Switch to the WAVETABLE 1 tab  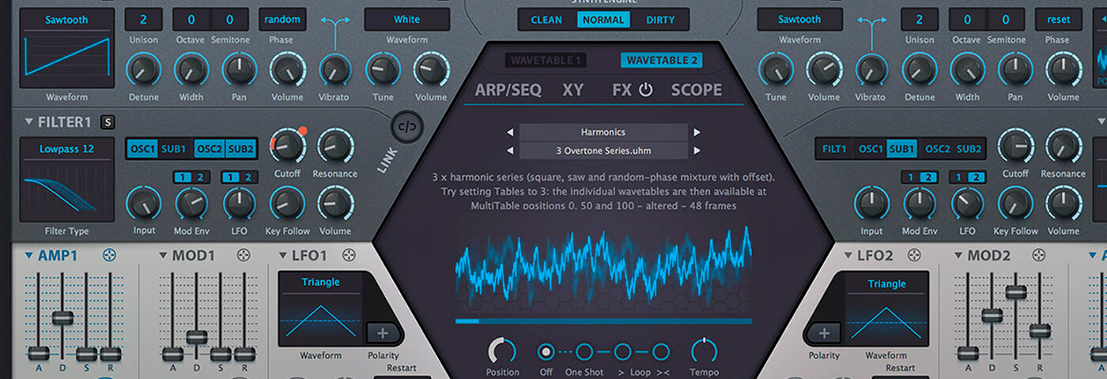546,60
